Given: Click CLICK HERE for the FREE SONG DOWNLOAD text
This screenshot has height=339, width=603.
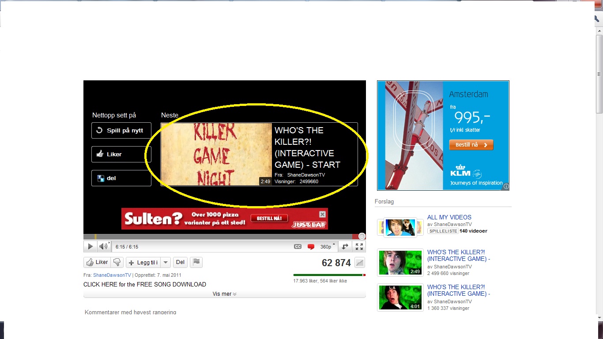Looking at the screenshot, I should click(x=145, y=284).
